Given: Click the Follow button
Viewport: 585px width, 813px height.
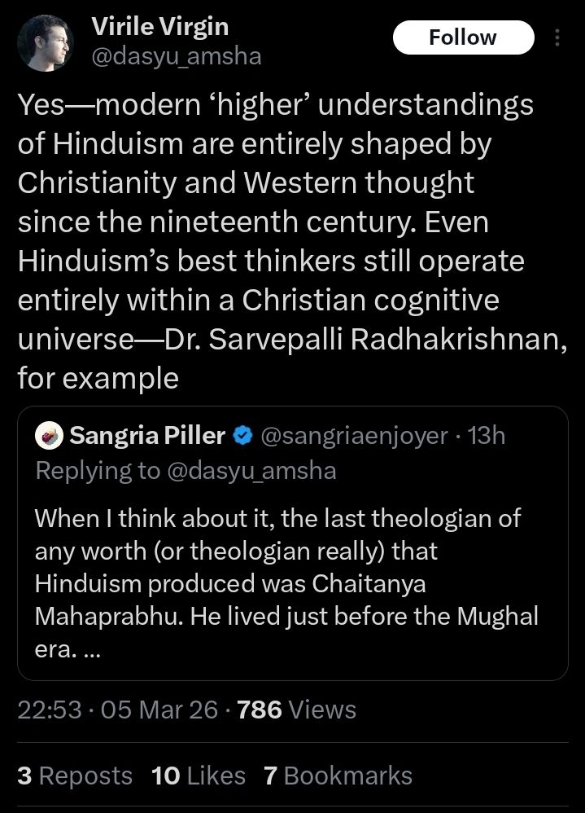Looking at the screenshot, I should point(463,37).
